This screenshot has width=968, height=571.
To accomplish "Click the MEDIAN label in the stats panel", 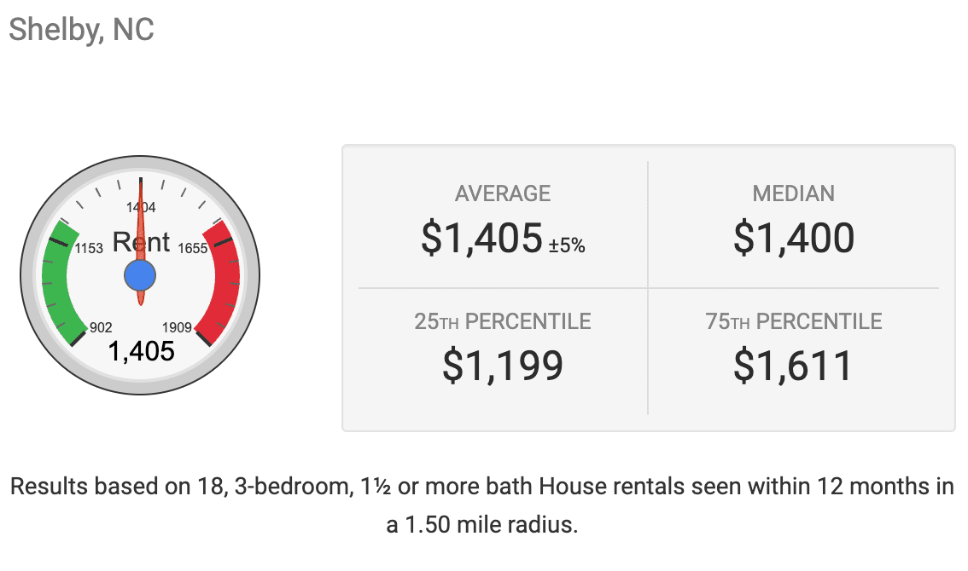I will [x=793, y=193].
